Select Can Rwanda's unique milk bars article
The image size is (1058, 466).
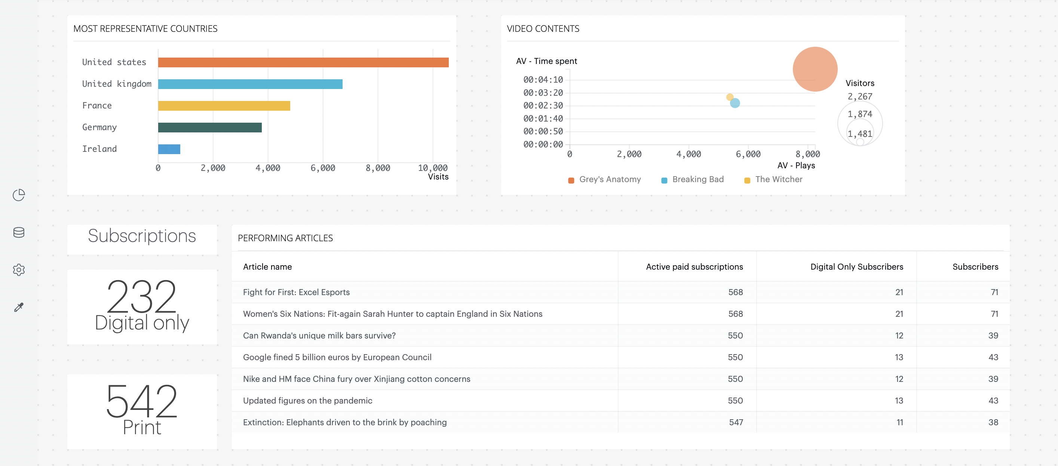319,336
